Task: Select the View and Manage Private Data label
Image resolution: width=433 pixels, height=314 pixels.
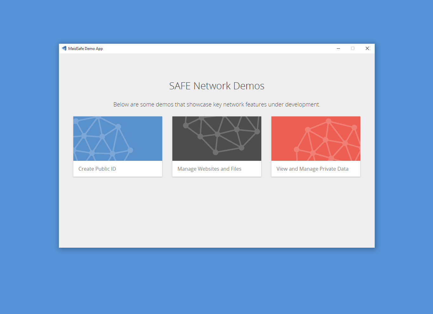Action: 312,169
